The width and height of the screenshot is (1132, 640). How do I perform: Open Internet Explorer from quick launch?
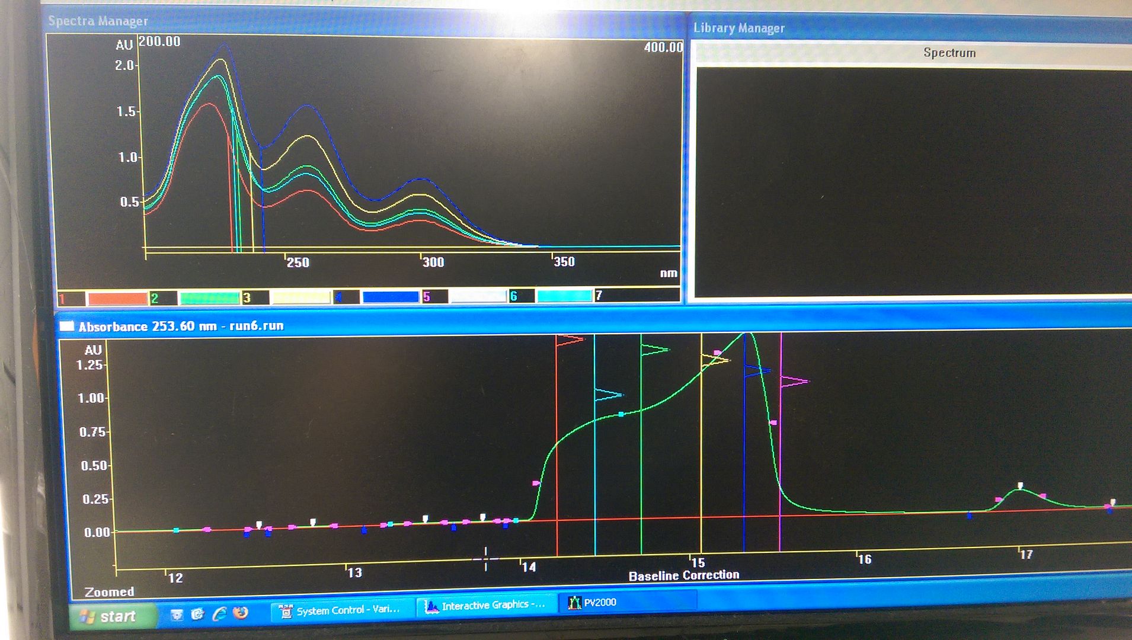[x=219, y=614]
